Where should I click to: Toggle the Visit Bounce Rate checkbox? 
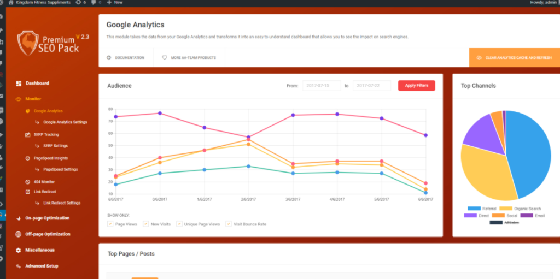coord(228,224)
